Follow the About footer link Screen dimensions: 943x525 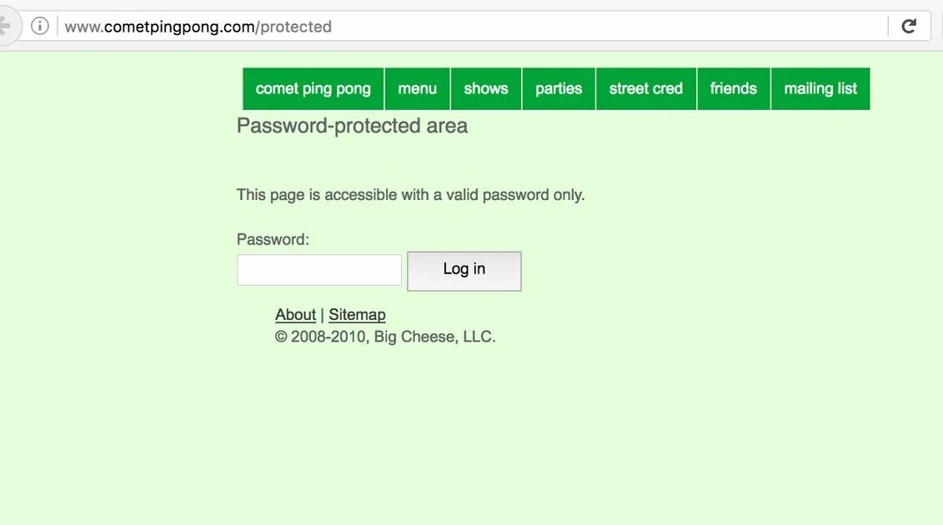point(295,314)
